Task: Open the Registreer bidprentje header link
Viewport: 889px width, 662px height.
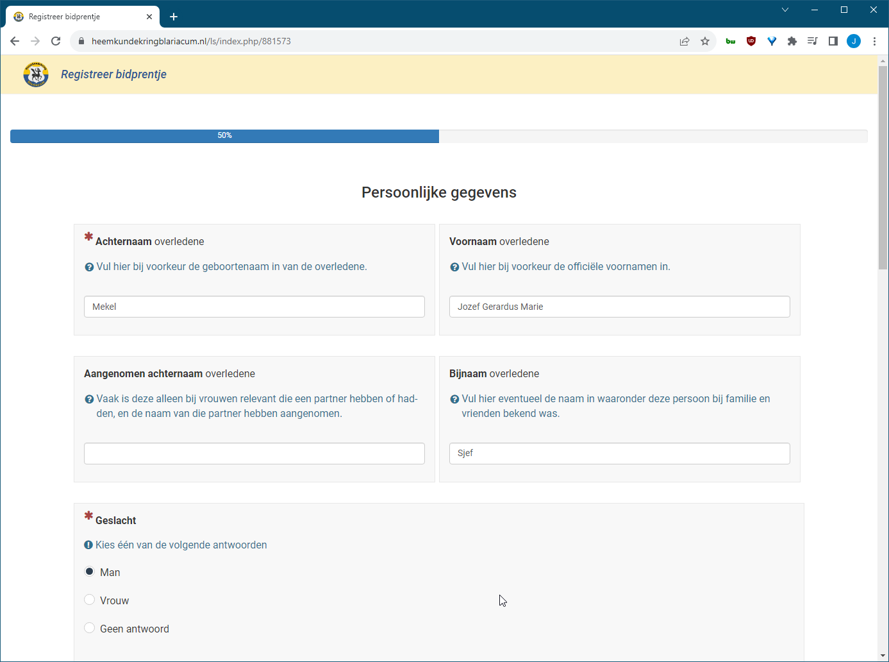Action: pyautogui.click(x=113, y=74)
